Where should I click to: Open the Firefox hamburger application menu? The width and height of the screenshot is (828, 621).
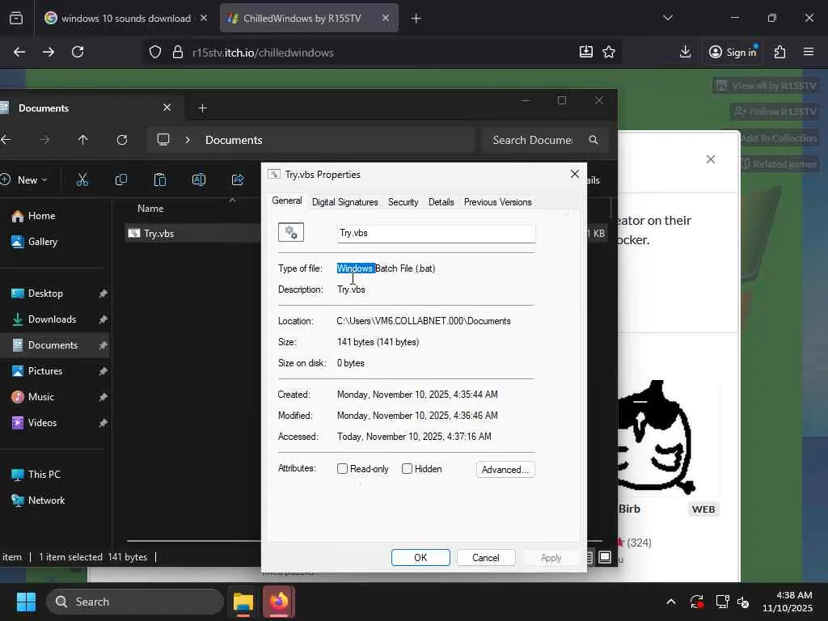[x=809, y=52]
